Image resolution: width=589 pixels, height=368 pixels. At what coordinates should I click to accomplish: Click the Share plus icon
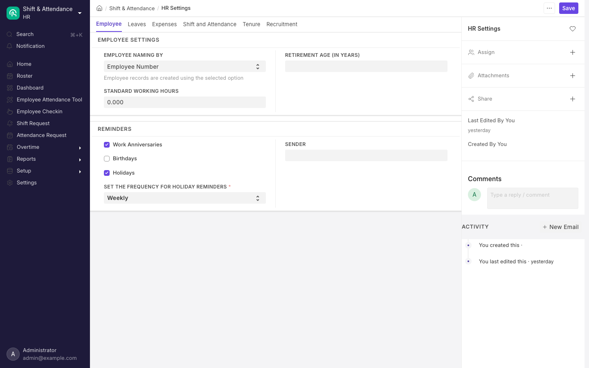[573, 99]
